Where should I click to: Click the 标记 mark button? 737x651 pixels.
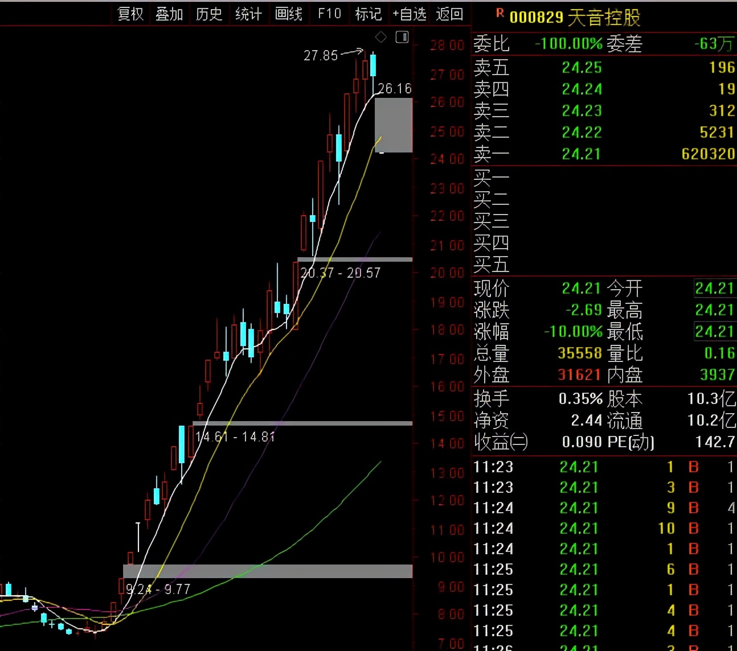[x=368, y=14]
